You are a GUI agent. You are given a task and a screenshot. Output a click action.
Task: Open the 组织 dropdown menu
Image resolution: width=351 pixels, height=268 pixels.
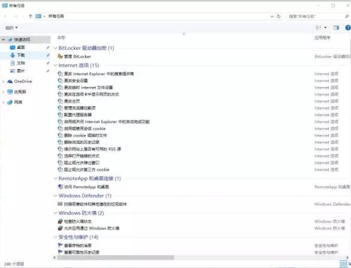coord(11,28)
